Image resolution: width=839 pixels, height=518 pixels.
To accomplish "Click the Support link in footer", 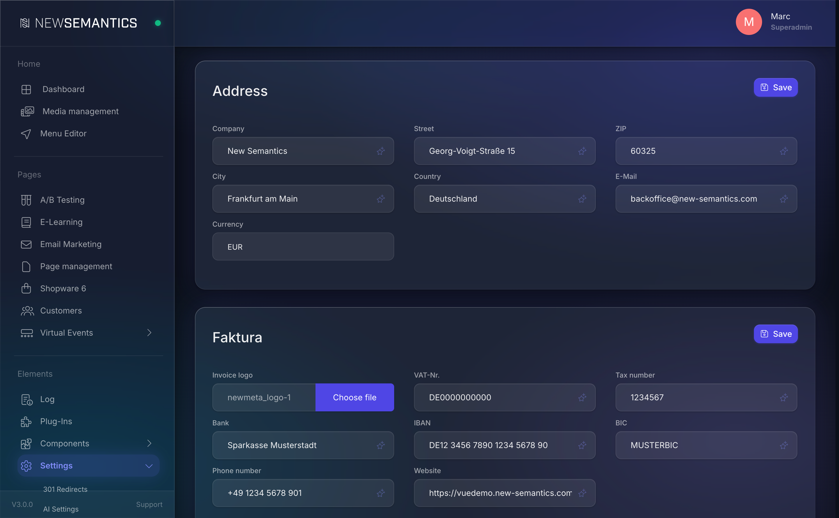I will [x=149, y=505].
